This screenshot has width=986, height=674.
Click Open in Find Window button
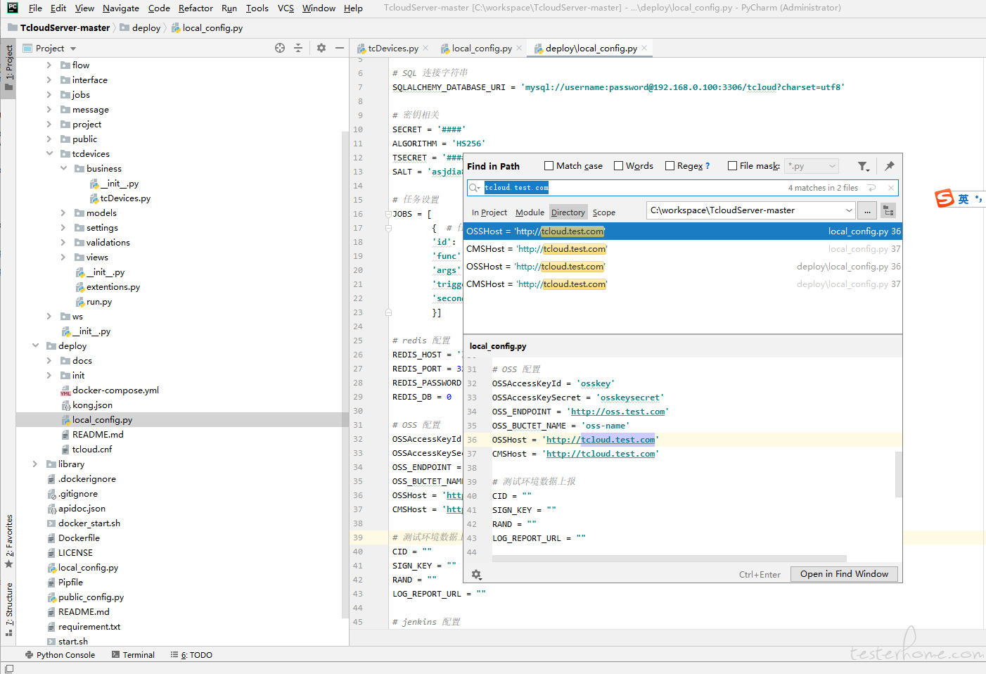(x=844, y=574)
